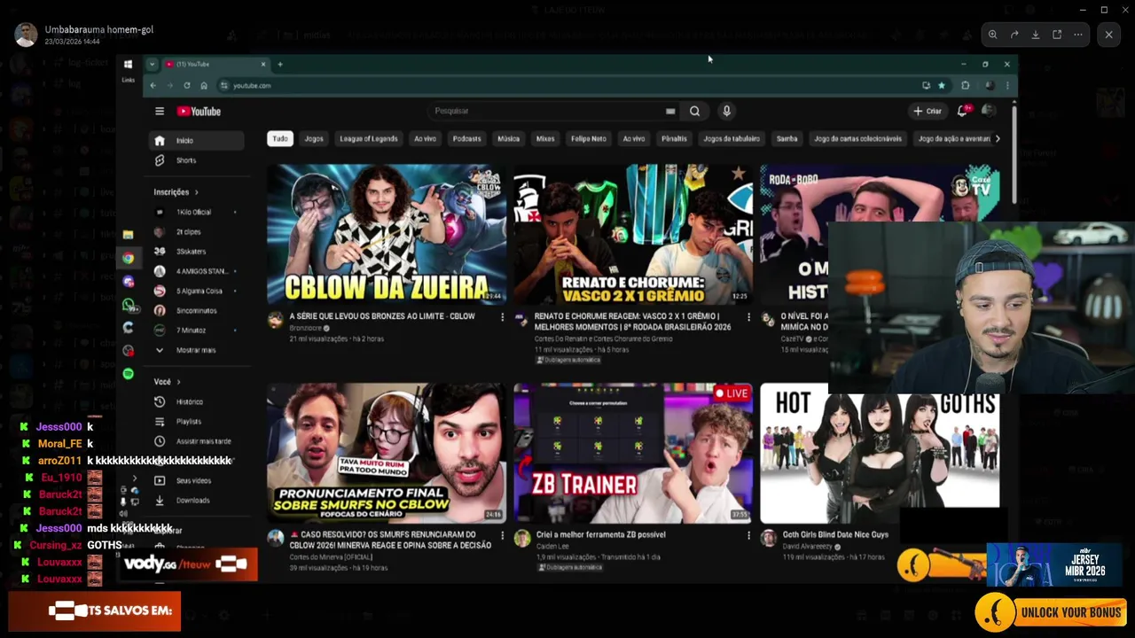Open a new browser tab with plus

point(279,64)
